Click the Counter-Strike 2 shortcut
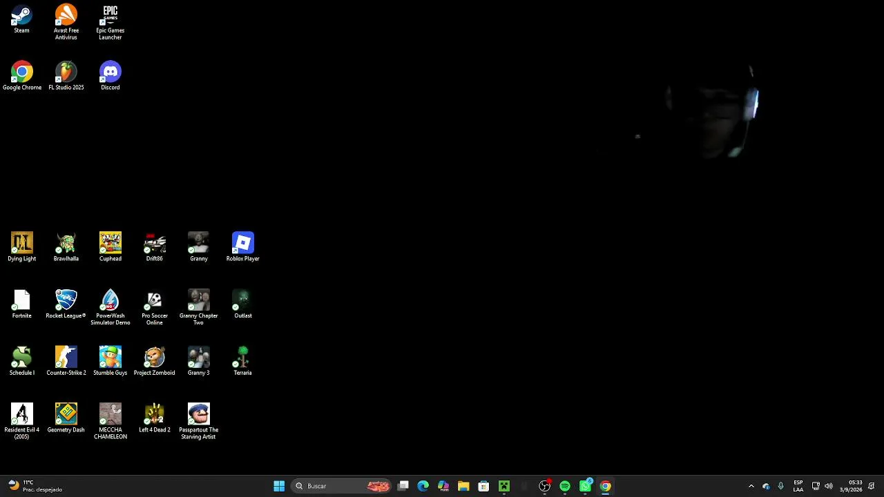 [66, 361]
